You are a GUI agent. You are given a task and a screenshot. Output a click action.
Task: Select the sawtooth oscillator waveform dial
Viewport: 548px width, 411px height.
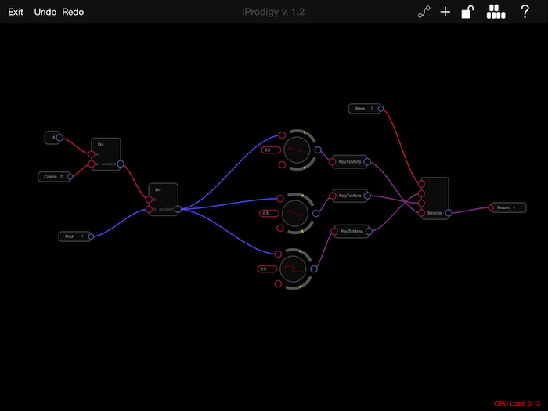(x=297, y=150)
